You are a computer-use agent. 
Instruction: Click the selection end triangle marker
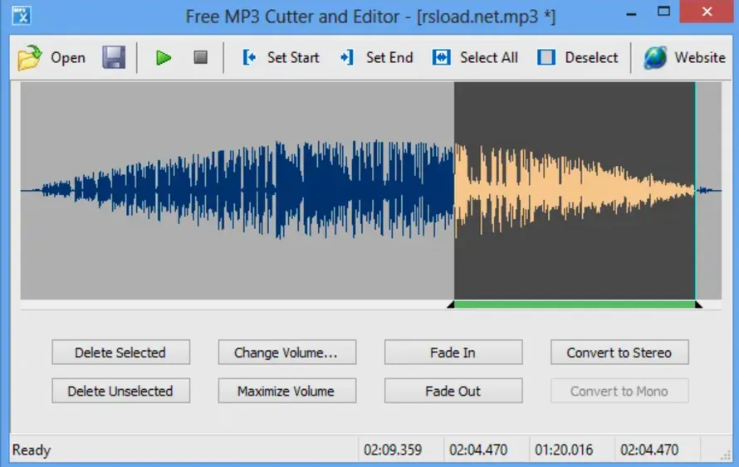(x=698, y=305)
